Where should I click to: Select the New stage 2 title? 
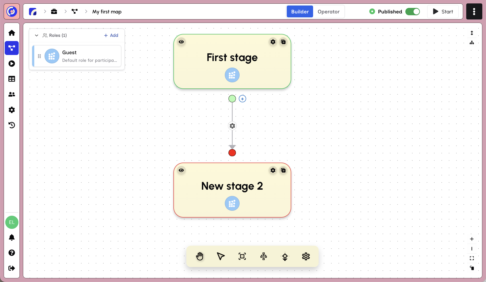(232, 186)
